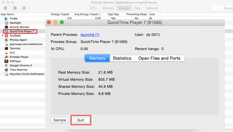Switch to the Disk tab in toolbar
Screen dimensions: 233x132
137,8
